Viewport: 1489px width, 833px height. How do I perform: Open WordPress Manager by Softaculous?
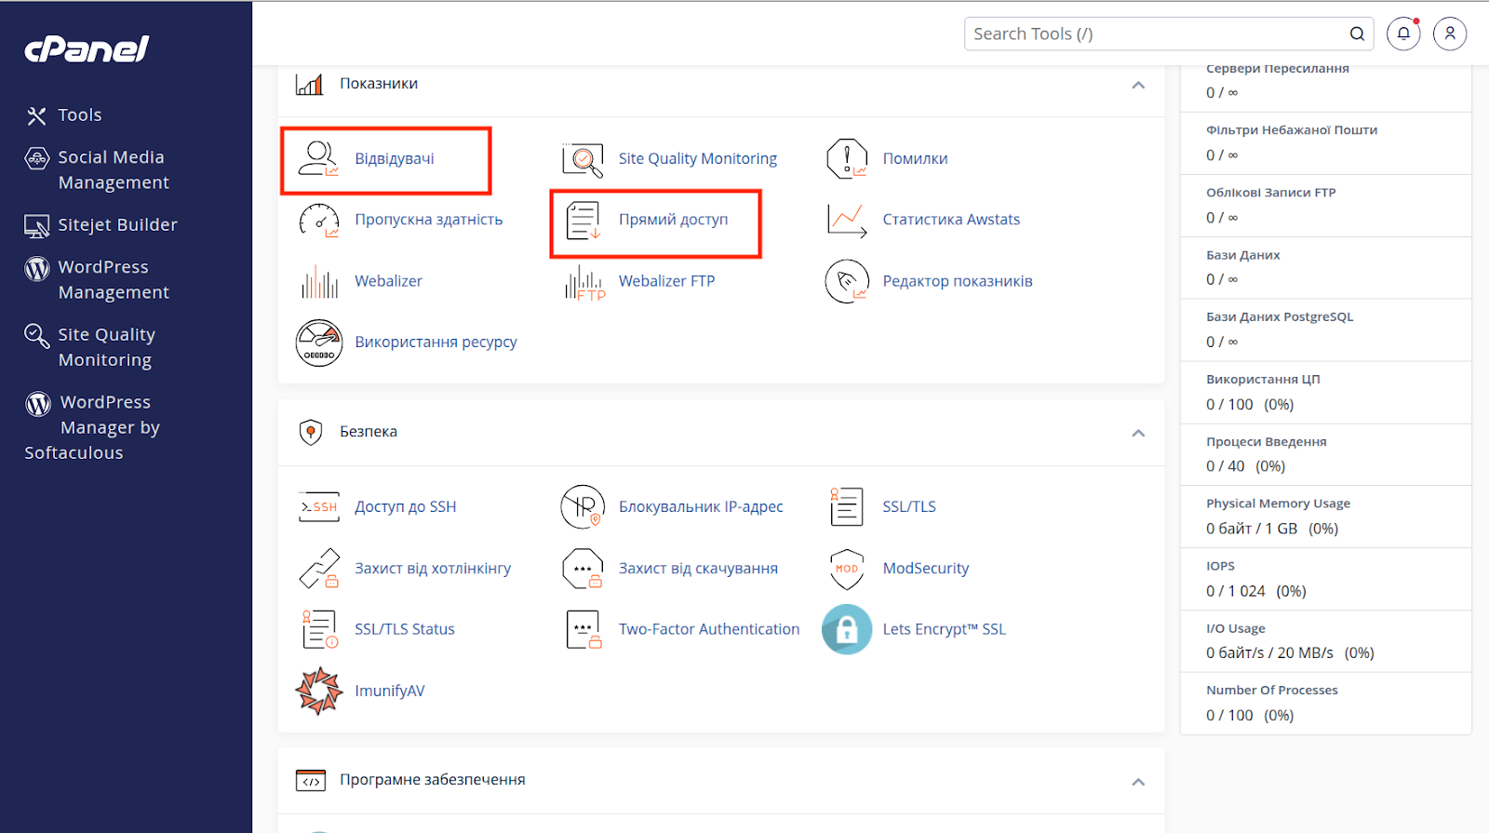click(93, 427)
